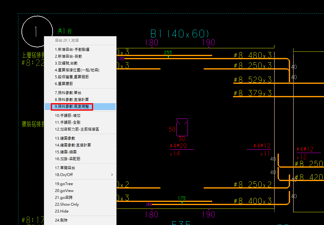Click green splice dimension 175
324x225 pixels.
click(x=182, y=198)
